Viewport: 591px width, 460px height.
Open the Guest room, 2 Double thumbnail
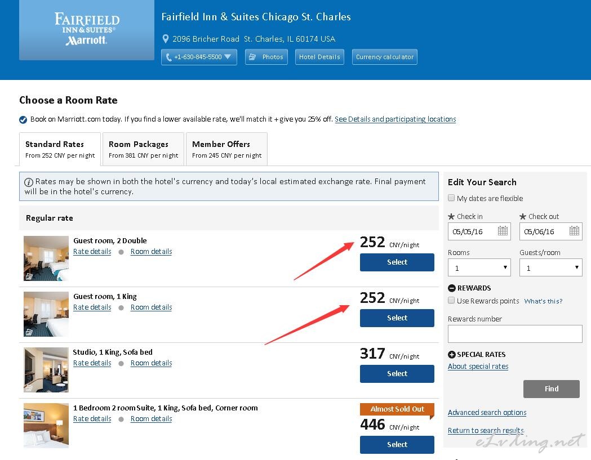point(46,258)
